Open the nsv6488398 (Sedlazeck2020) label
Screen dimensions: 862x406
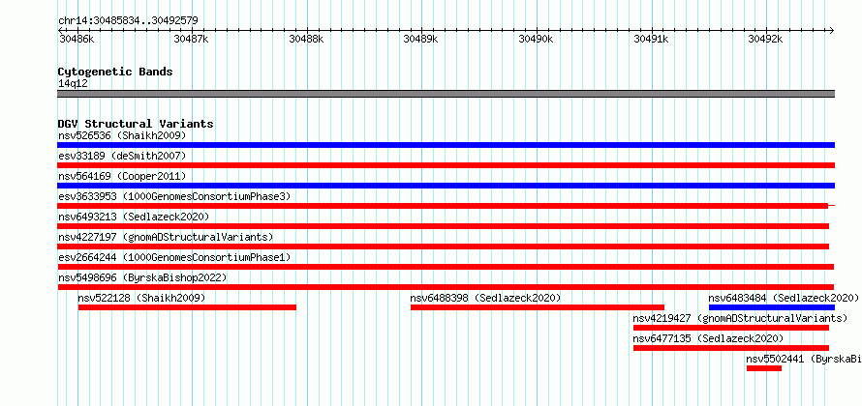[x=485, y=298]
